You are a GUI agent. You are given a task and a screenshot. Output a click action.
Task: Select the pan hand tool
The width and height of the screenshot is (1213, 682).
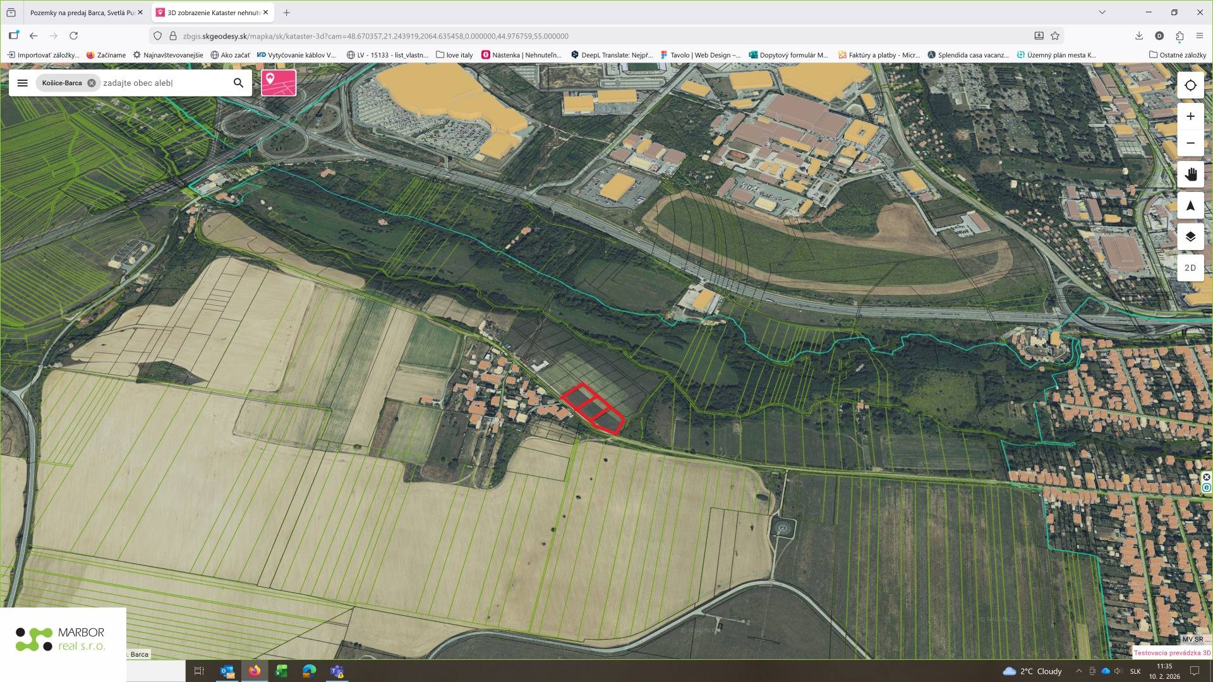1190,174
